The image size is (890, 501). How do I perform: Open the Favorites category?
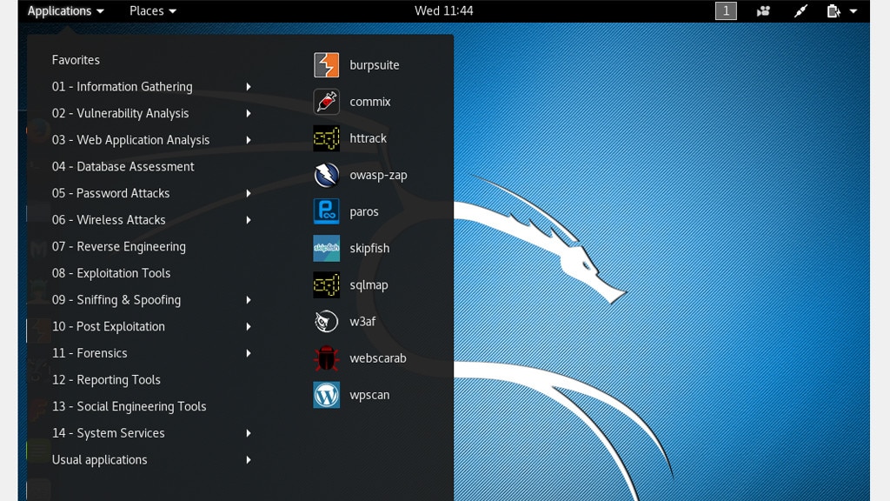76,59
